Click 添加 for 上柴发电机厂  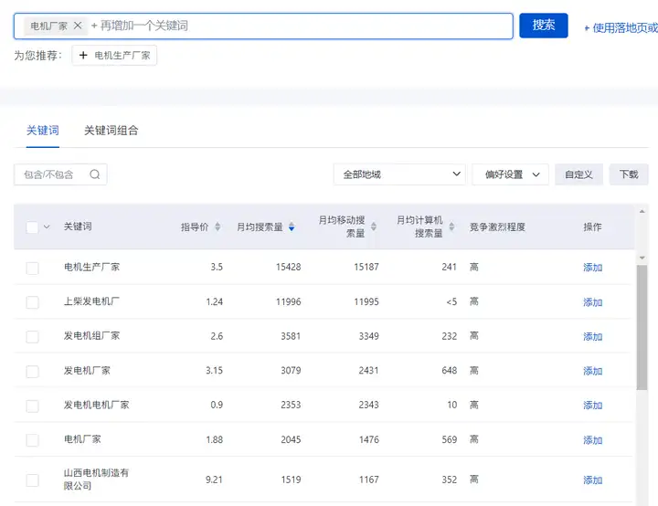click(592, 302)
